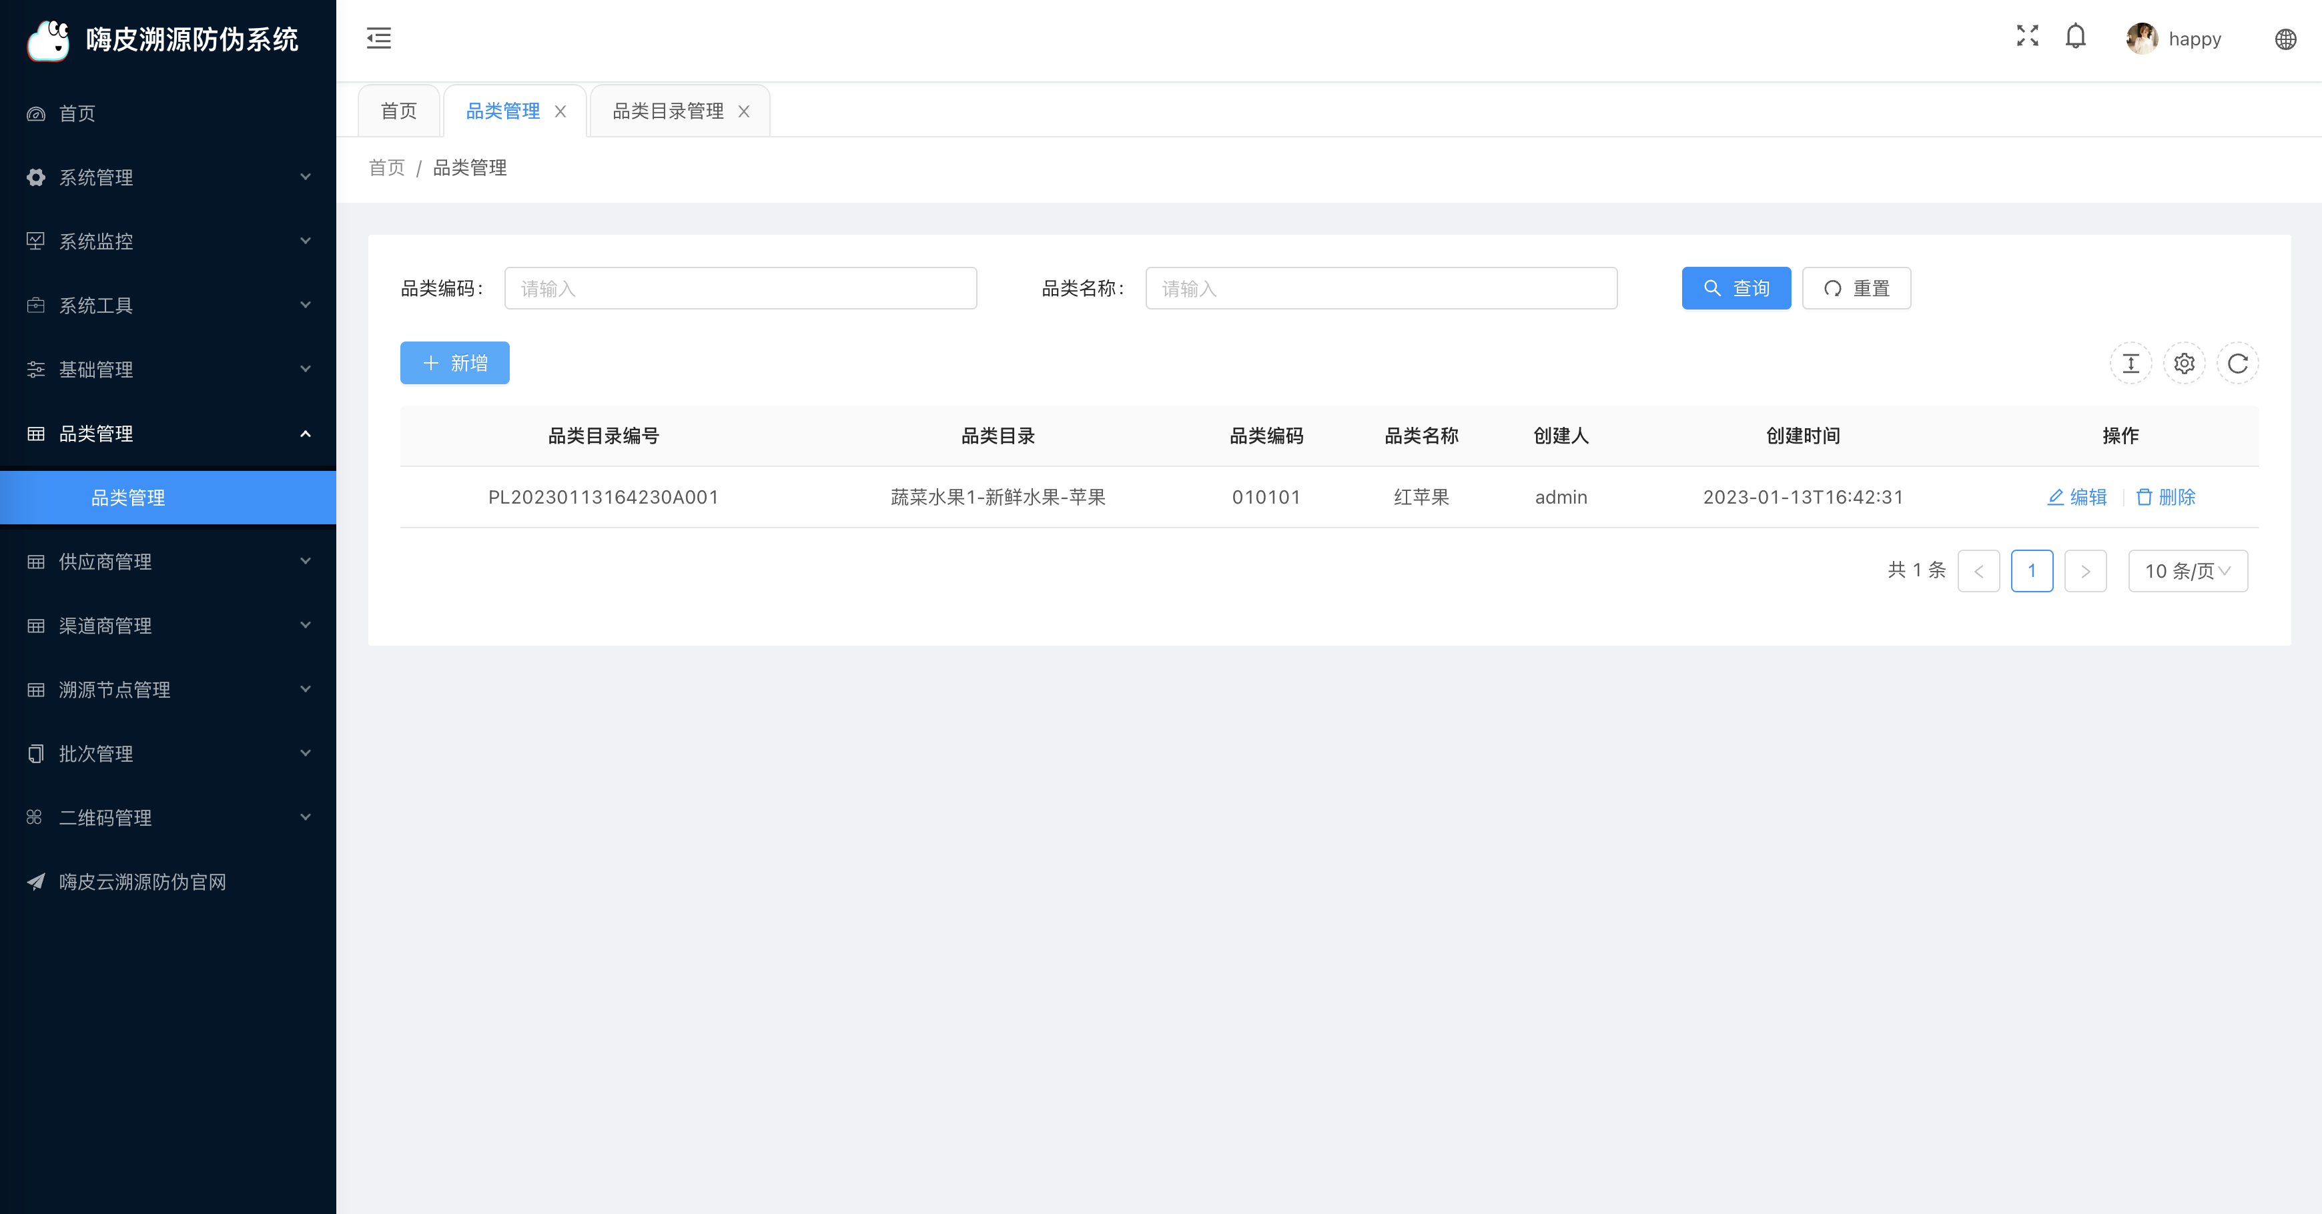Expand 批次管理 sidebar menu

tap(167, 754)
